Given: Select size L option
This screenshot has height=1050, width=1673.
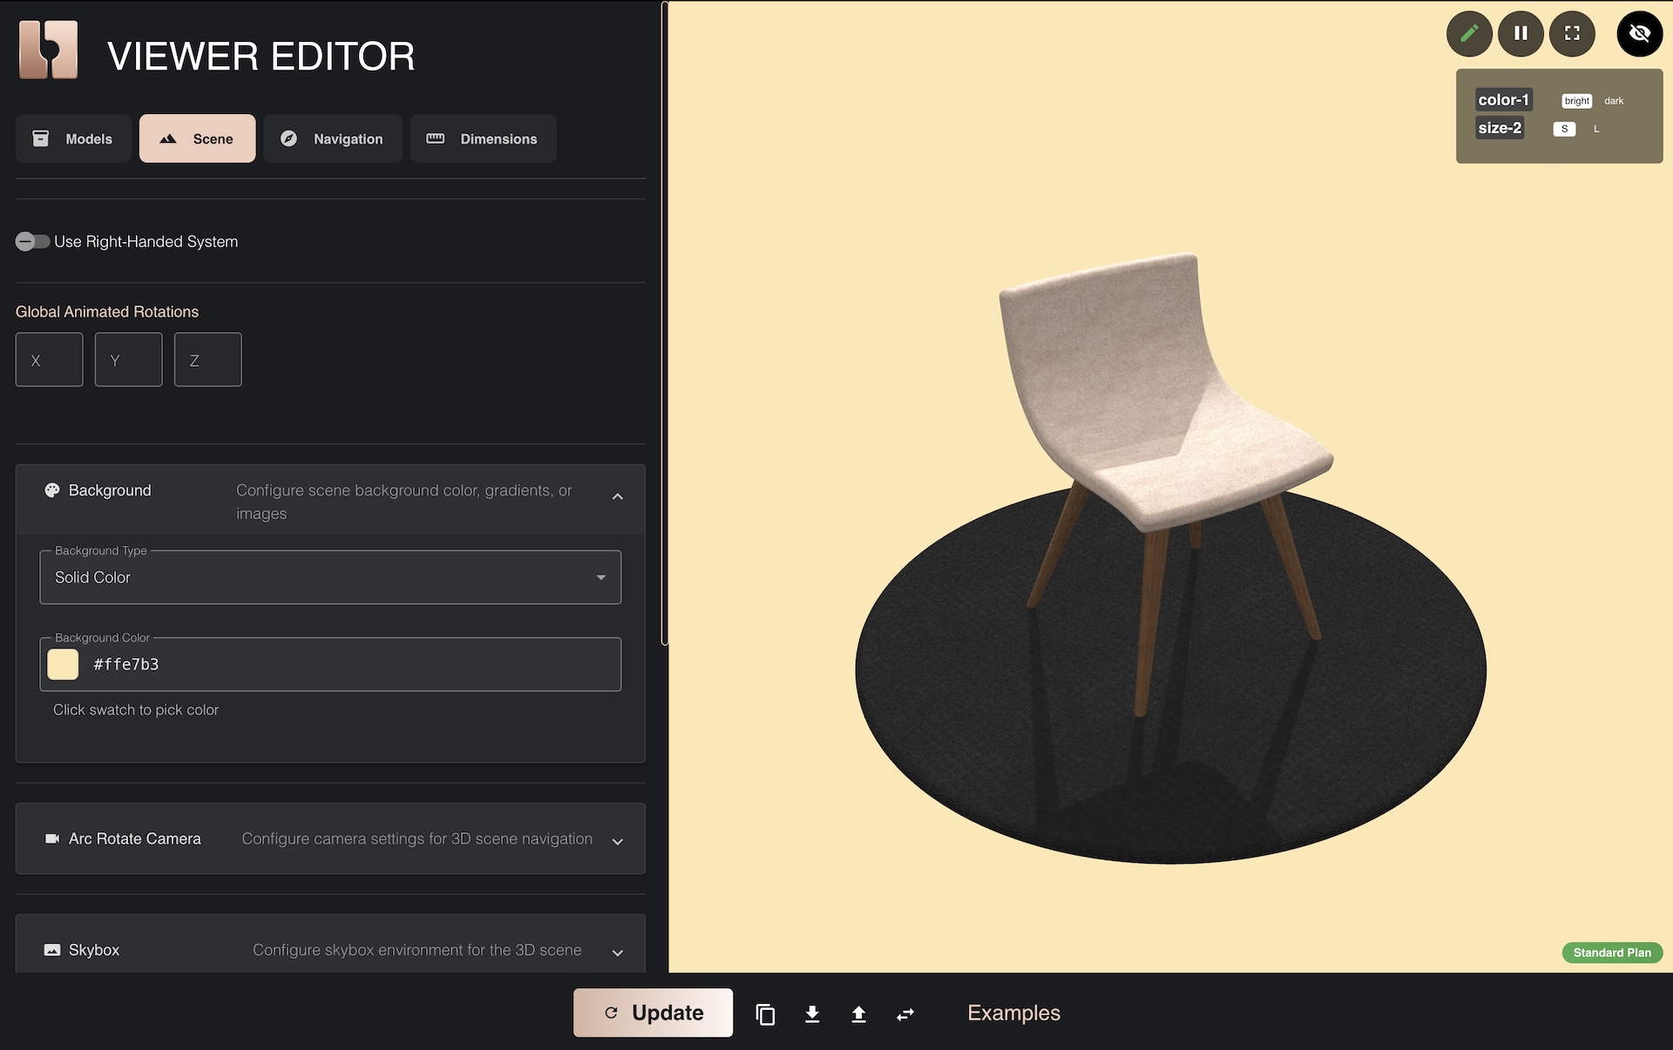Looking at the screenshot, I should [1596, 129].
